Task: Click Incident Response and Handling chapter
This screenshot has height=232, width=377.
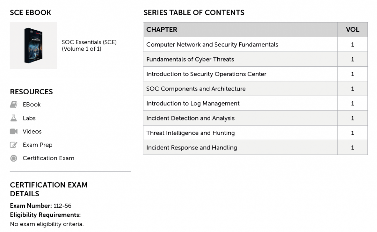Action: click(191, 148)
